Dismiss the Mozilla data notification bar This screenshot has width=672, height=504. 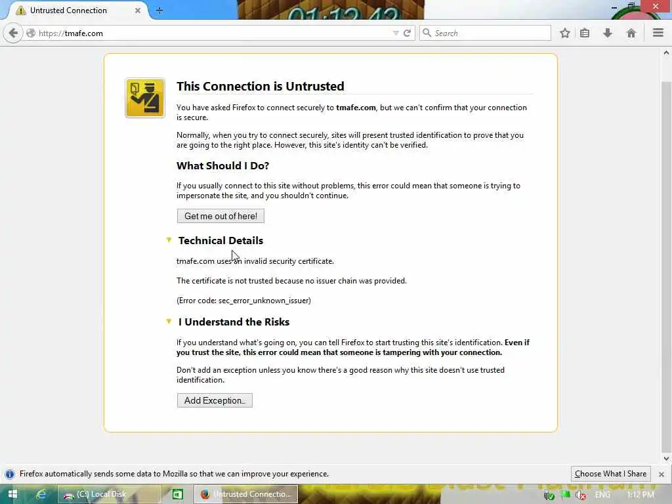click(x=661, y=474)
